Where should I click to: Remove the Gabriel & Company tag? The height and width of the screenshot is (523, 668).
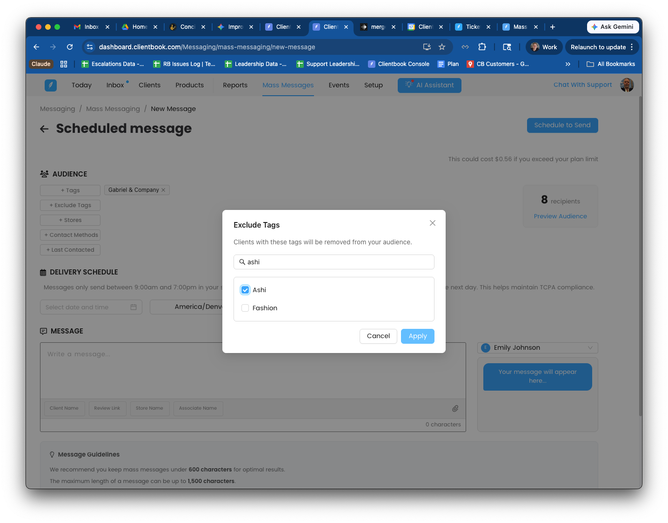(x=163, y=190)
